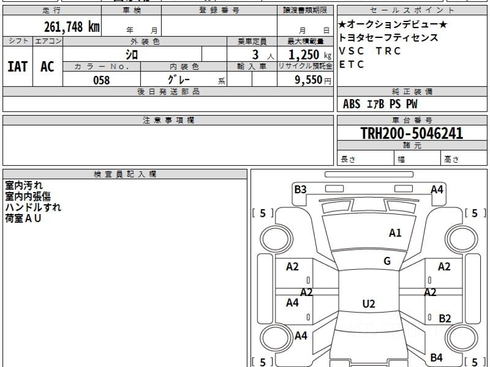Select the 走行 header cell
The height and width of the screenshot is (367, 490).
point(52,11)
